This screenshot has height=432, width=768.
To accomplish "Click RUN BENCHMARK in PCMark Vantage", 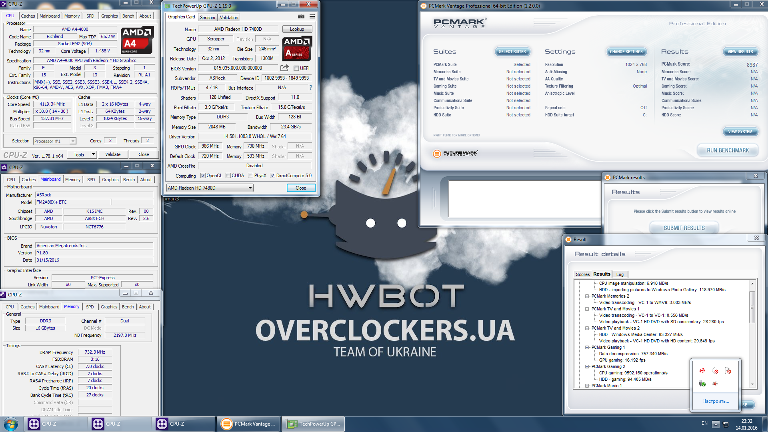I will [728, 150].
